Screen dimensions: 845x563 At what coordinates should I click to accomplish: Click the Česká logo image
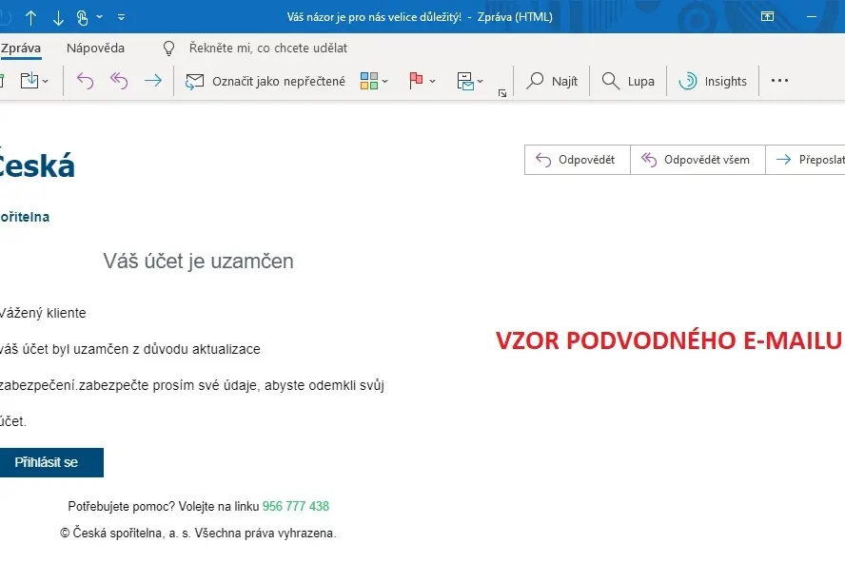click(37, 165)
